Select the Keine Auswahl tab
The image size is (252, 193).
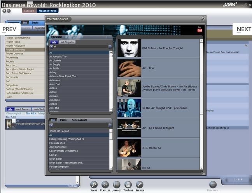click(79, 120)
